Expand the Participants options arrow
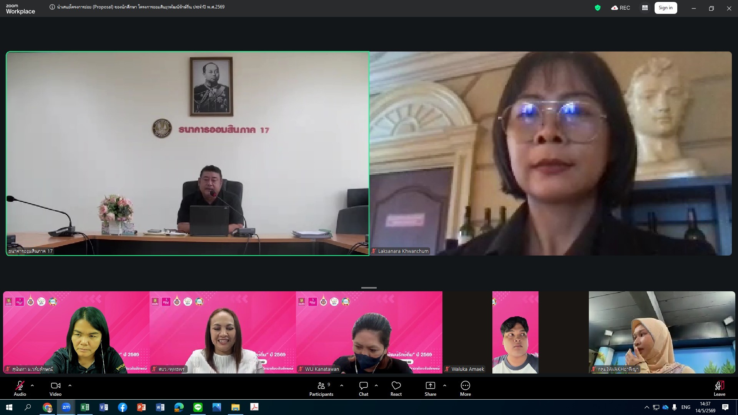The height and width of the screenshot is (415, 738). 342,385
